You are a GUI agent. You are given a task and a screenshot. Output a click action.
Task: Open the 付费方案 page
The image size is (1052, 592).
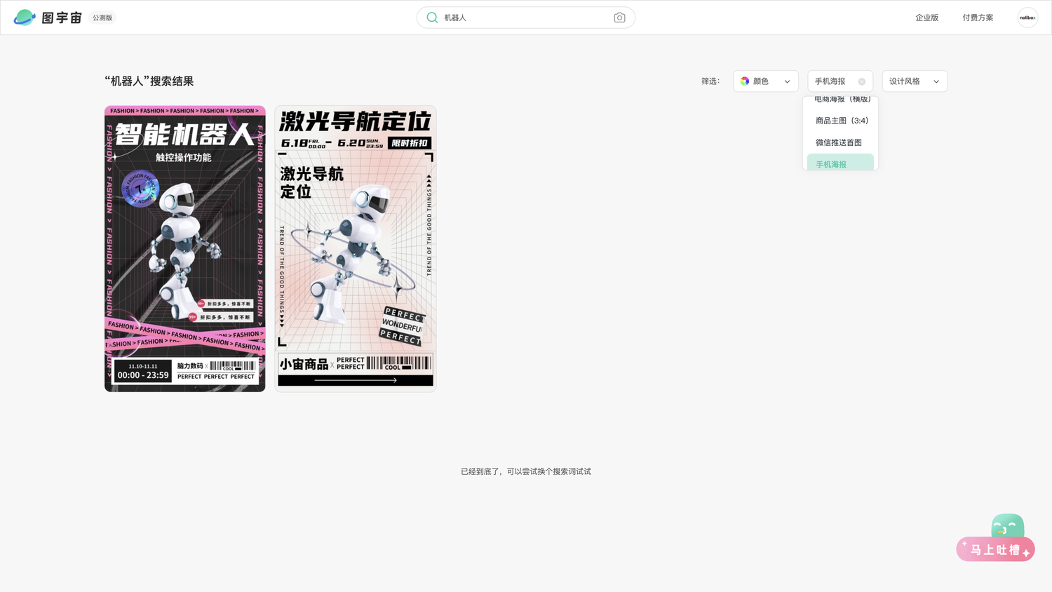click(978, 18)
